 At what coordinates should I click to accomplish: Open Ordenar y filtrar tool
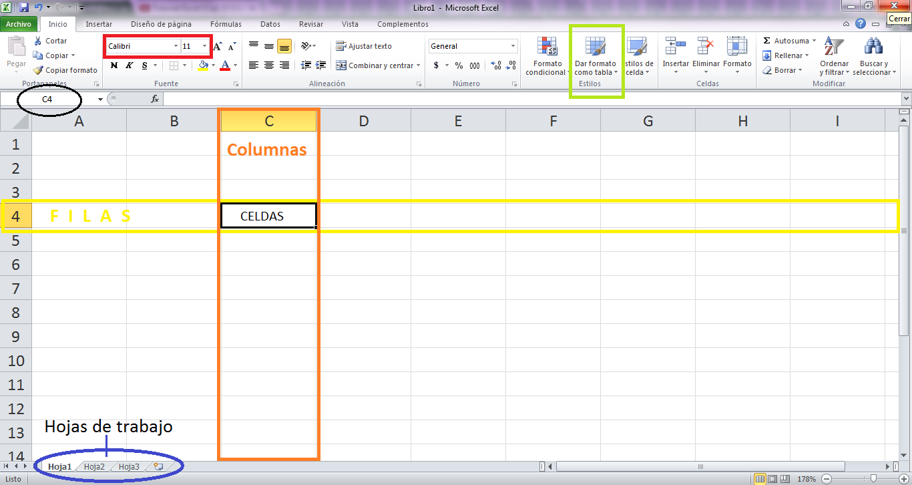pos(834,57)
